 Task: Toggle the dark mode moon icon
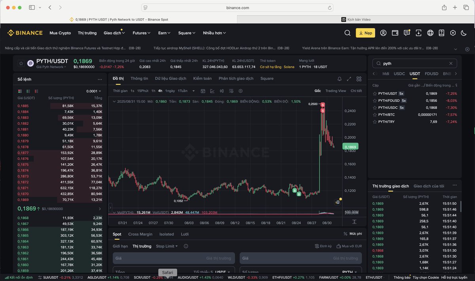(464, 33)
